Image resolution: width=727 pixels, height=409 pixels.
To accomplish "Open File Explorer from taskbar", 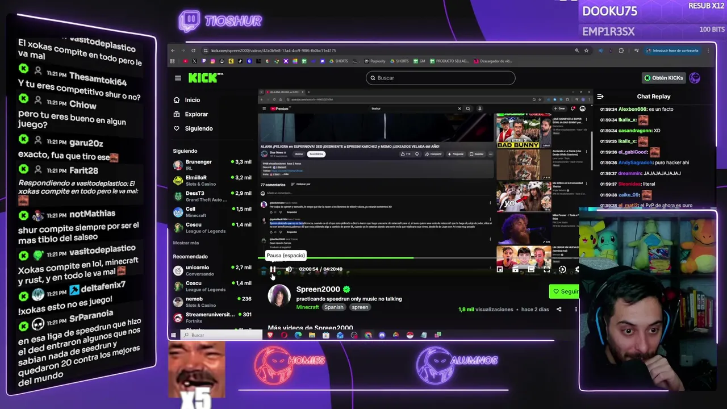I will tap(312, 335).
